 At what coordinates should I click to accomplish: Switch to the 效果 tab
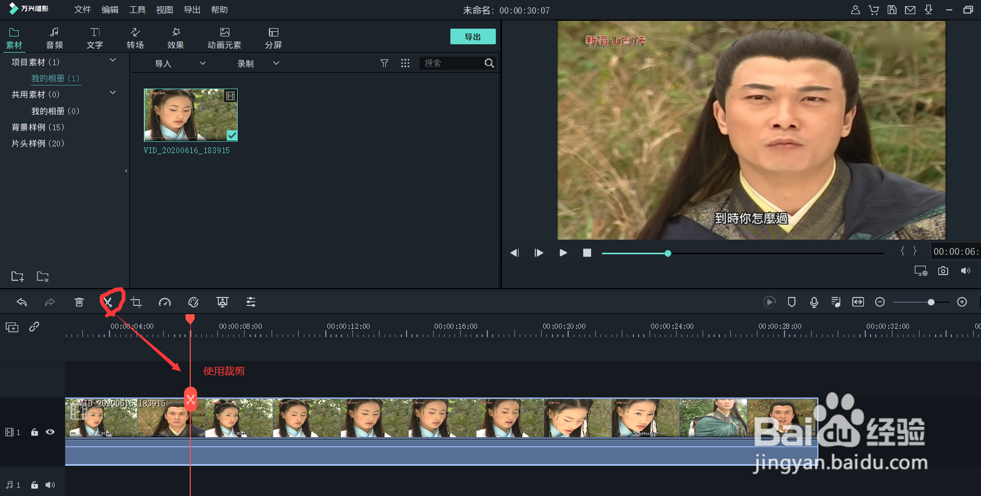pyautogui.click(x=176, y=39)
